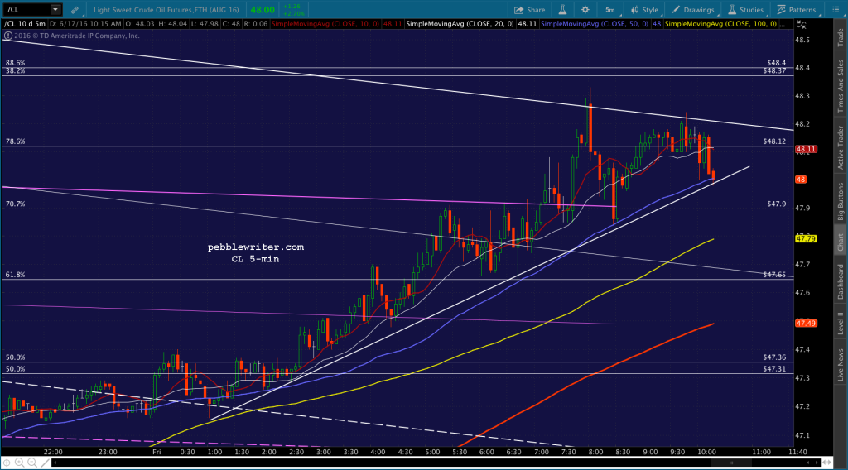Open chart settings gear
The height and width of the screenshot is (470, 848).
click(585, 10)
